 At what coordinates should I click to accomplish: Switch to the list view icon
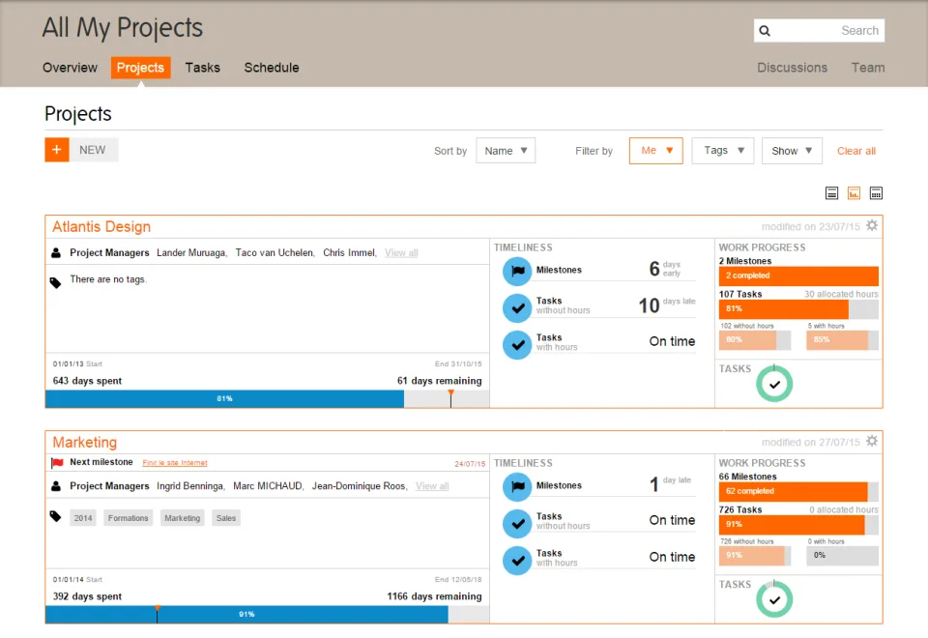(831, 193)
